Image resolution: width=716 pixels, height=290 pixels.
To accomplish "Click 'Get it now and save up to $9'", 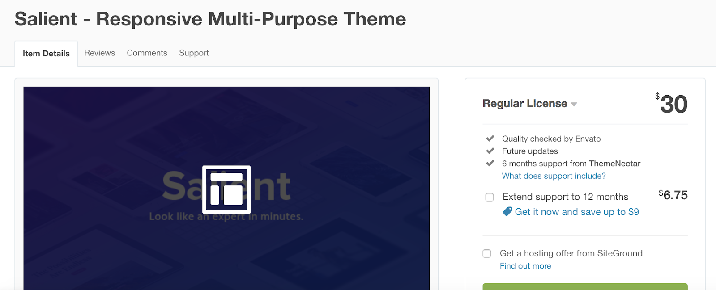I will pos(577,212).
